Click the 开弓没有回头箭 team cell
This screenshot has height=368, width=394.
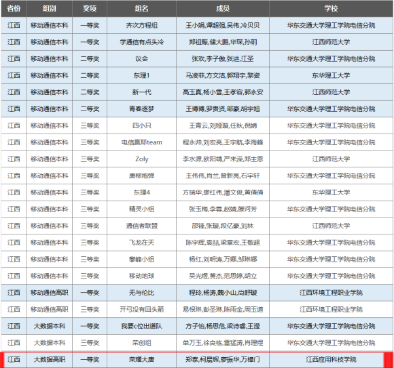142,309
